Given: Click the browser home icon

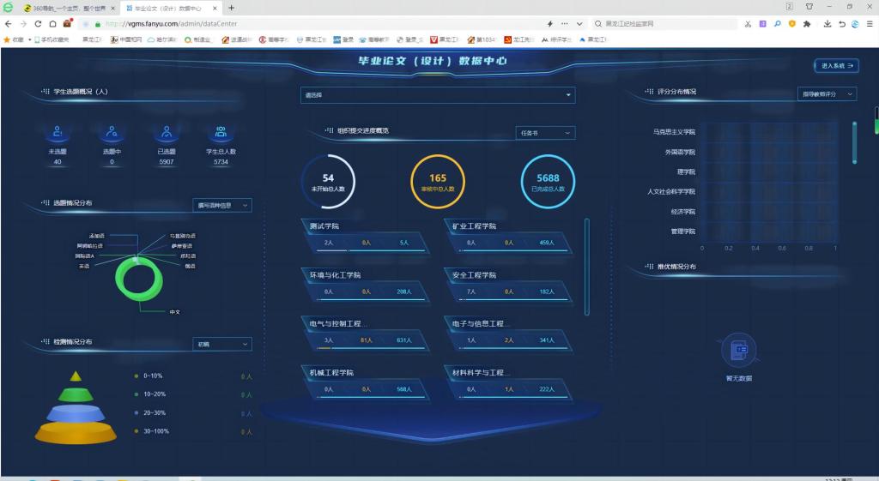Looking at the screenshot, I should pos(53,24).
